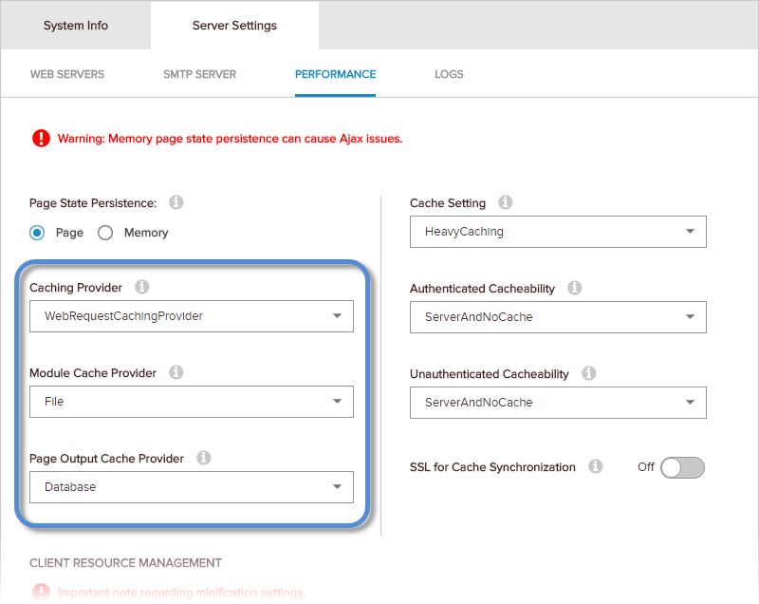759x604 pixels.
Task: Expand Authenticated Cacheability dropdown
Action: point(558,317)
